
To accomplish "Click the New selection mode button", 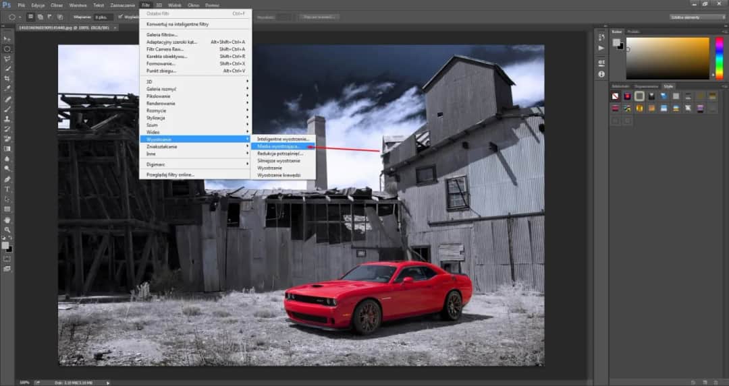I will point(30,16).
